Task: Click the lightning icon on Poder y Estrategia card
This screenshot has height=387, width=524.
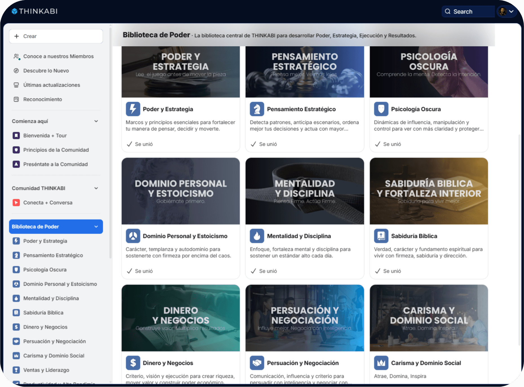Action: (x=133, y=109)
